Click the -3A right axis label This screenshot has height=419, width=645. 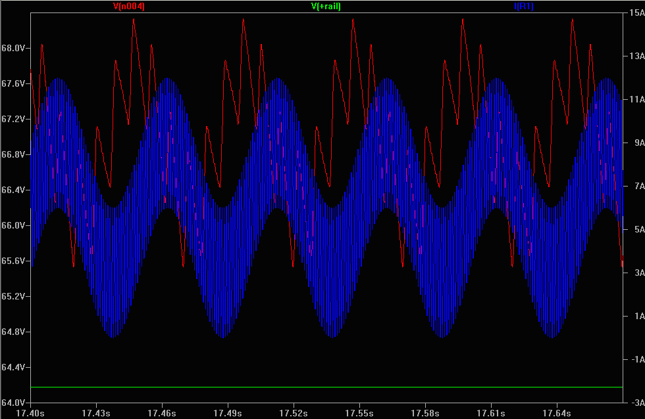pos(638,403)
